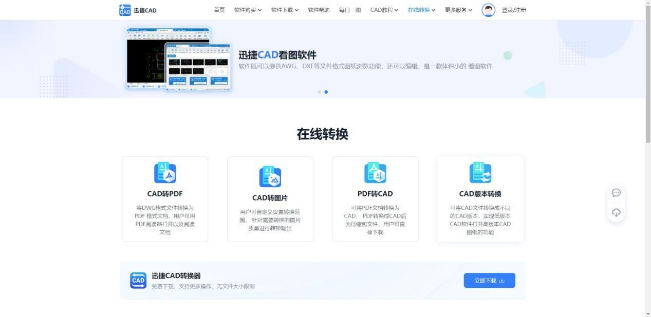The width and height of the screenshot is (651, 317).
Task: Click the 迅捷CAD转换器 app icon
Action: tap(138, 281)
